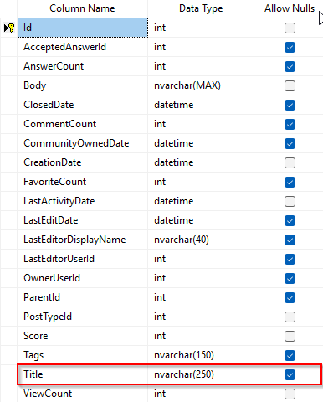Open data type cell for Id row

(x=201, y=28)
